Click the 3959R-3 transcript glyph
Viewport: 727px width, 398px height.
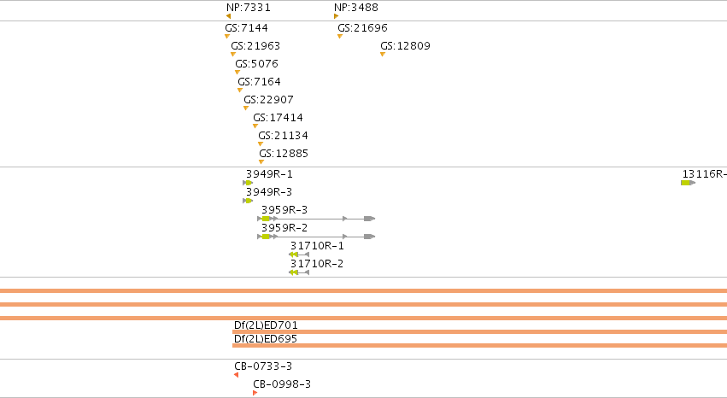coord(316,219)
